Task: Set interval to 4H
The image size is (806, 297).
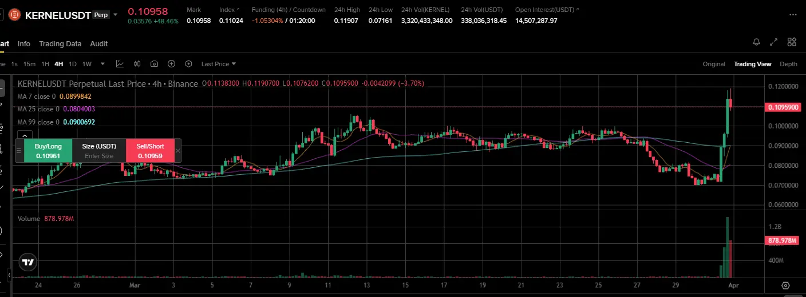Action: (x=59, y=64)
